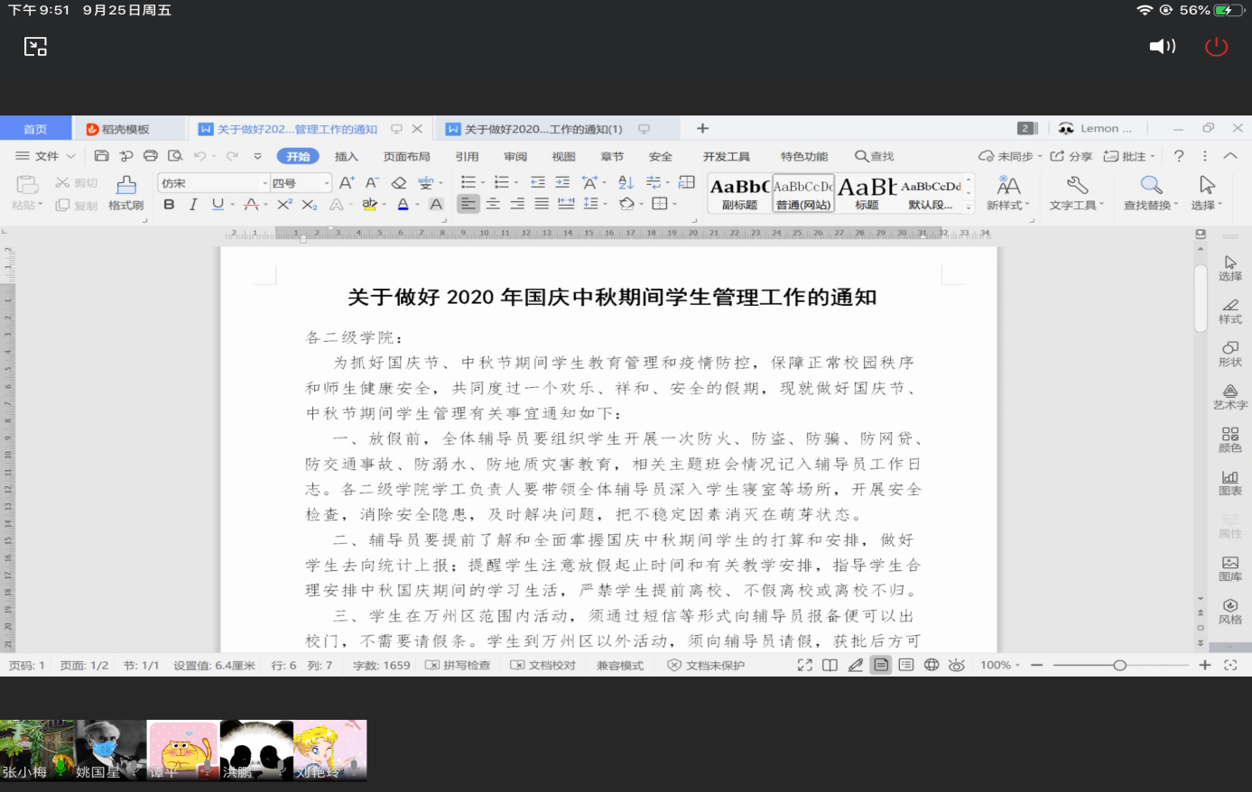
Task: Toggle 拼写检查 spell check in status bar
Action: pyautogui.click(x=459, y=665)
